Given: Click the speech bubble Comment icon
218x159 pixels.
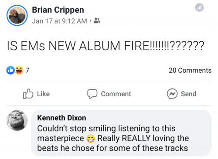Looking at the screenshot, I should tap(92, 94).
